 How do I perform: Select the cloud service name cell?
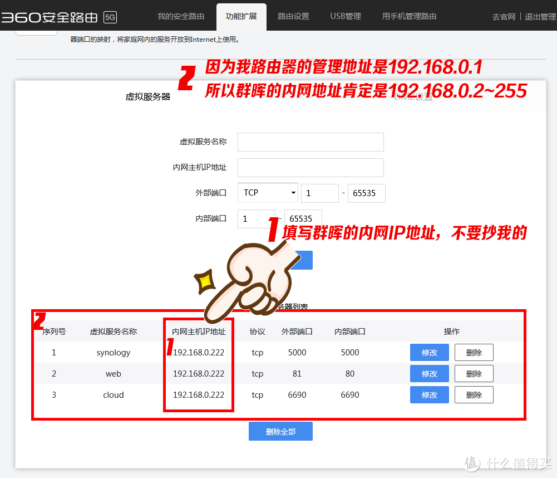[x=114, y=395]
